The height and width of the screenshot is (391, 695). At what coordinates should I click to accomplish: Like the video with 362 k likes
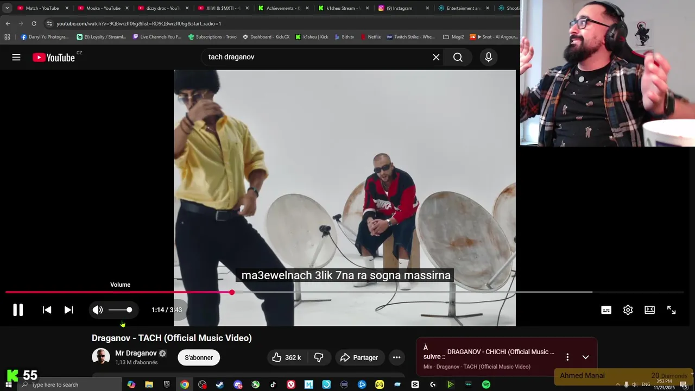pos(287,357)
